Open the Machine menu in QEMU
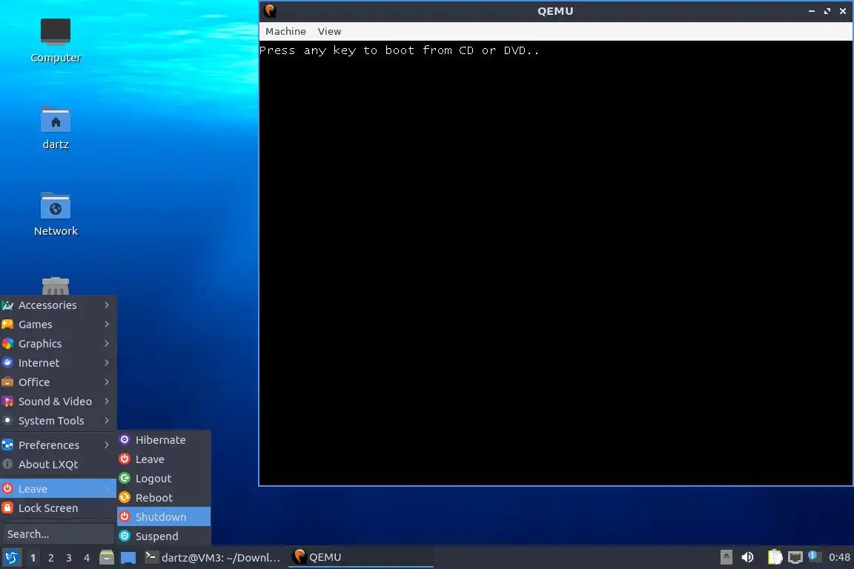 click(x=285, y=32)
